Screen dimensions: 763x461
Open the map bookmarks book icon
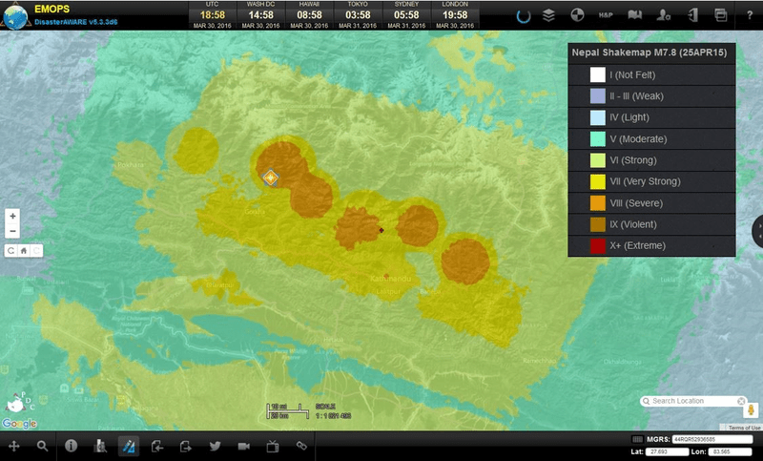tap(634, 15)
